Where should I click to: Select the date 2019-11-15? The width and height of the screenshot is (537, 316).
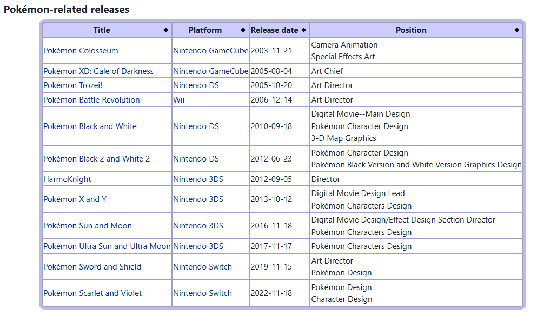coord(271,267)
